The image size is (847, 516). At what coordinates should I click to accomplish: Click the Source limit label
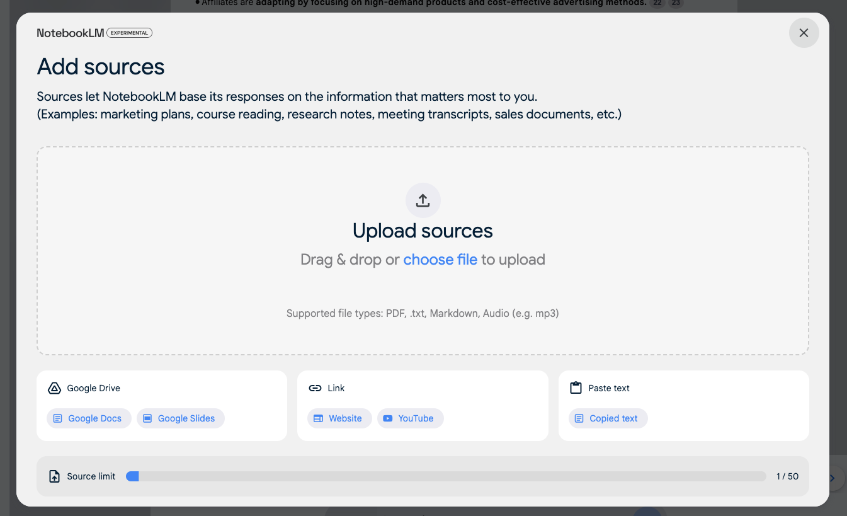pos(91,476)
